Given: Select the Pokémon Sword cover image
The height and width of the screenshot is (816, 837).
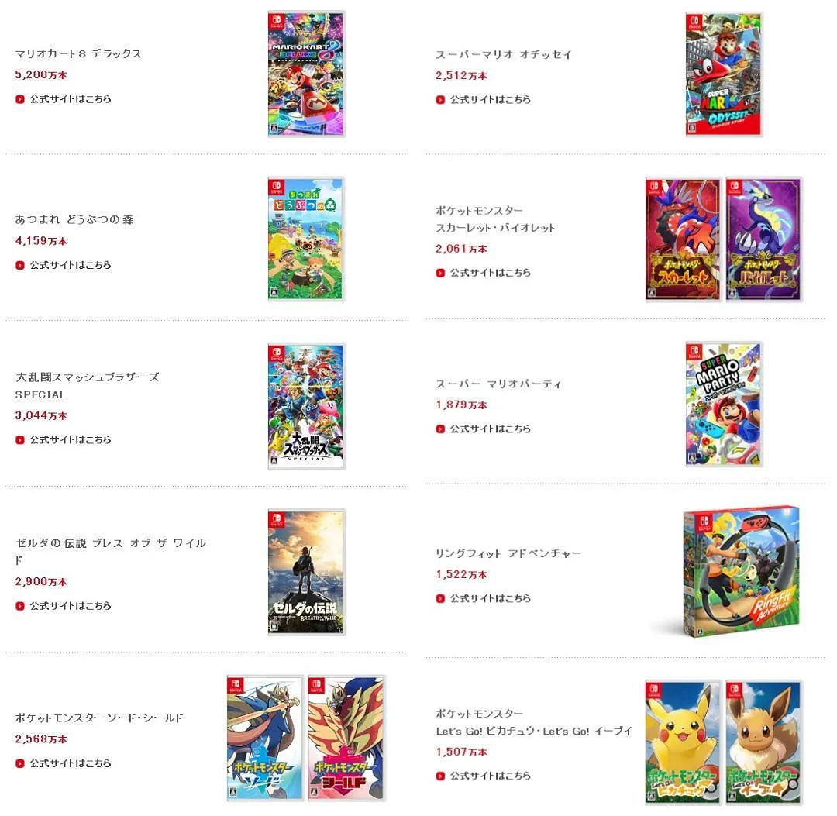Looking at the screenshot, I should pyautogui.click(x=265, y=738).
